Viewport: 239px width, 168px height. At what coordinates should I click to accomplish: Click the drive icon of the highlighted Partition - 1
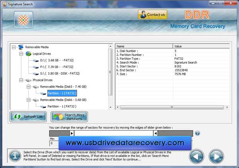pyautogui.click(x=43, y=94)
